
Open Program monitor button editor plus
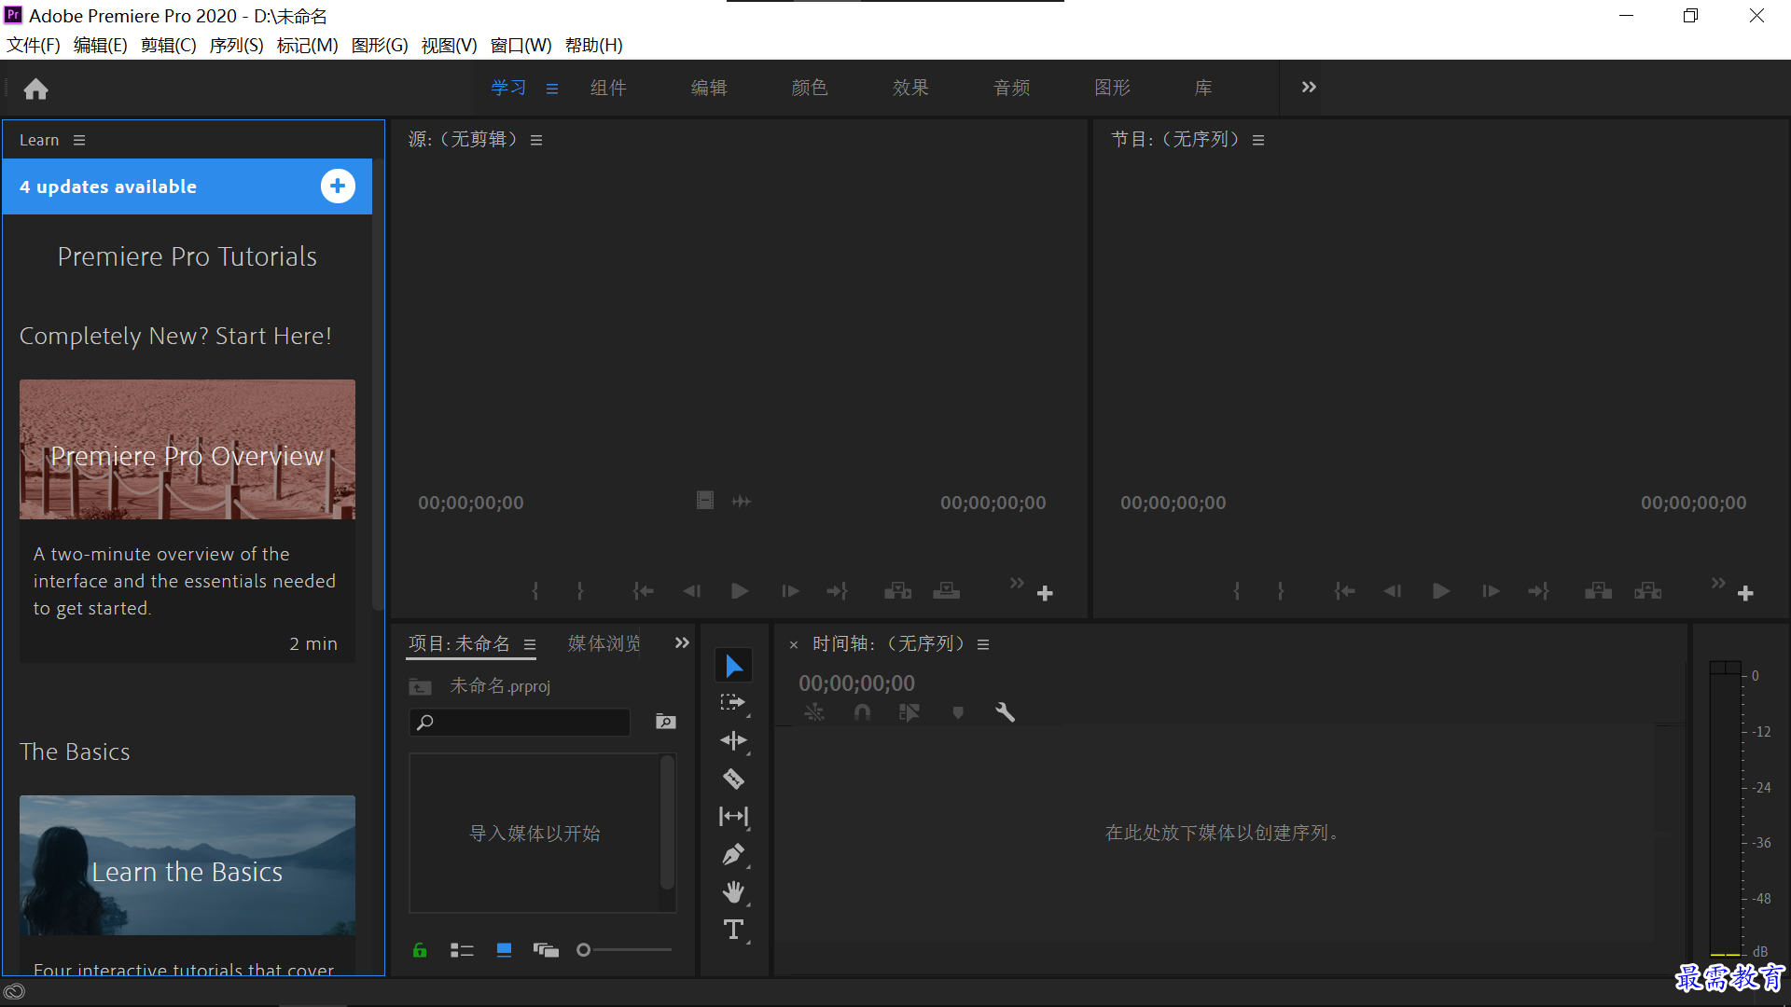click(x=1745, y=593)
